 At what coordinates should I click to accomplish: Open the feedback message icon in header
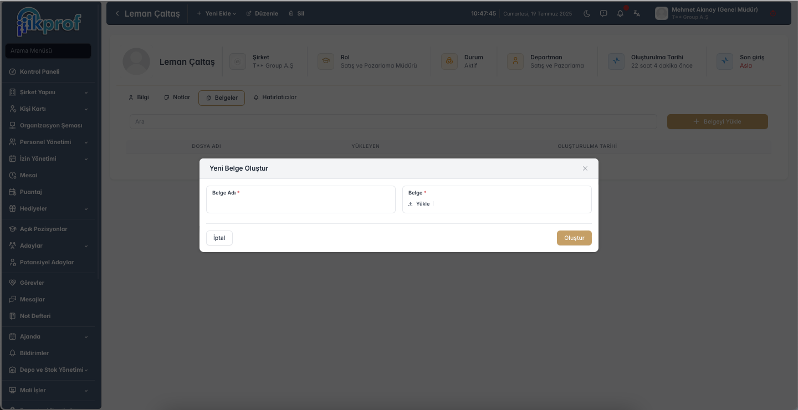point(603,13)
